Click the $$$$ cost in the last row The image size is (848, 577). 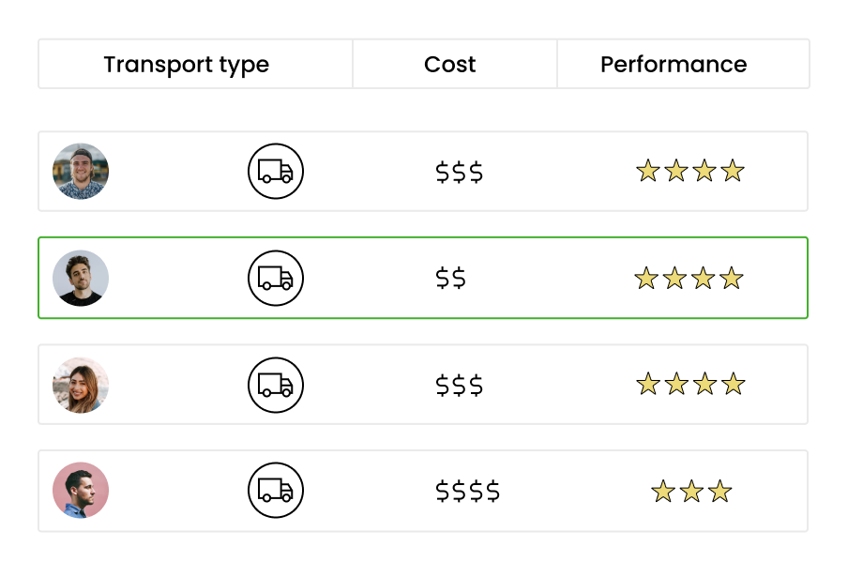[468, 491]
